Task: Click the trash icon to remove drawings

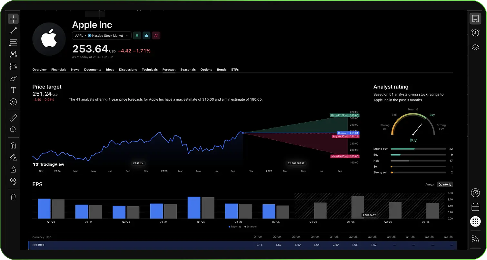Action: pyautogui.click(x=13, y=197)
